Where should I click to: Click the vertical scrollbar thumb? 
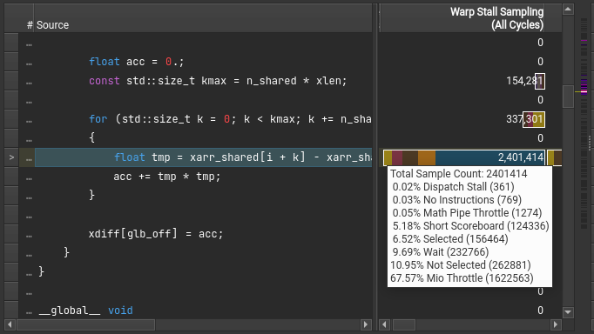point(568,97)
